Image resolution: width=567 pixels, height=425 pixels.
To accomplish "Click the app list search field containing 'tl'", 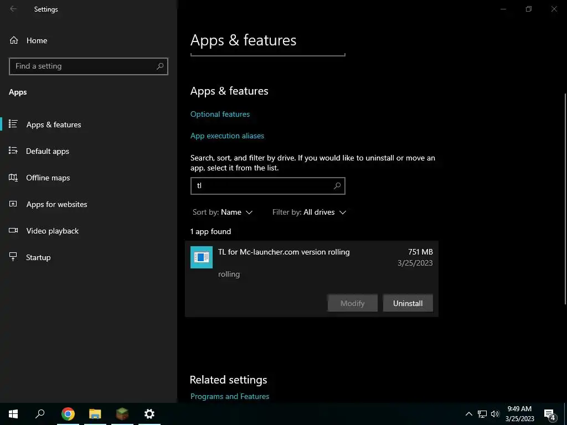I will click(267, 186).
